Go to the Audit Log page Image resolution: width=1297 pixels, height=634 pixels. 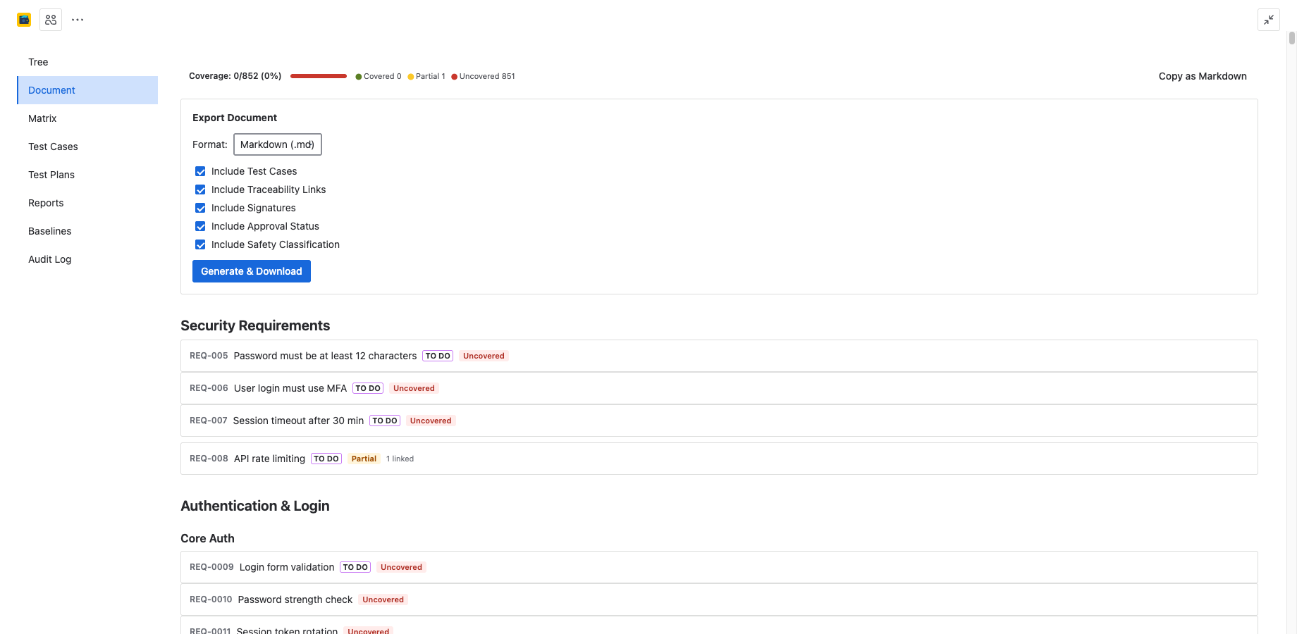[50, 259]
